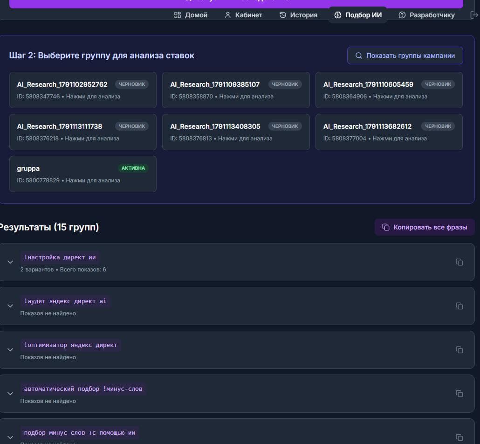
Task: Choose group card AI_Research_1791110605459
Action: (x=389, y=90)
